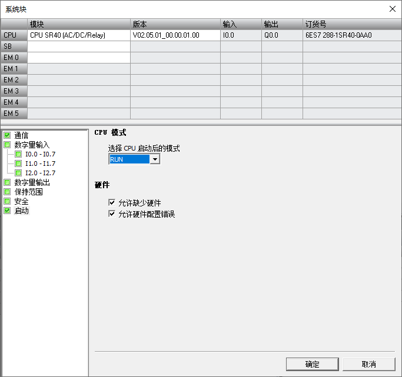Click the Q0.0 output address cell
402x377 pixels.
282,35
